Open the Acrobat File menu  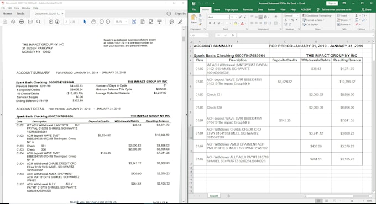3,8
